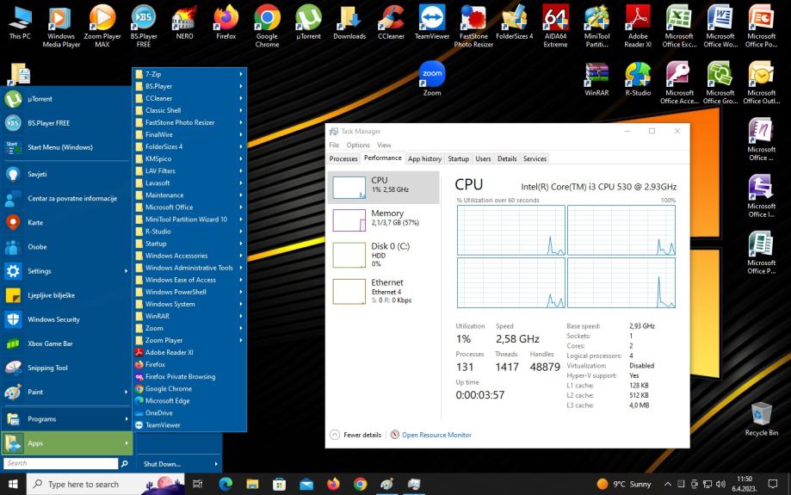Switch to the App history tab
The width and height of the screenshot is (791, 495).
424,158
